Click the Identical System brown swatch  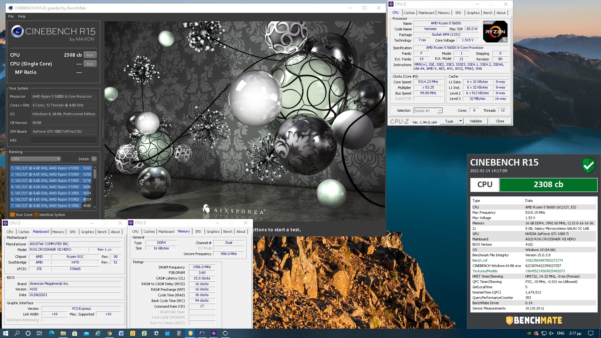[x=36, y=215]
